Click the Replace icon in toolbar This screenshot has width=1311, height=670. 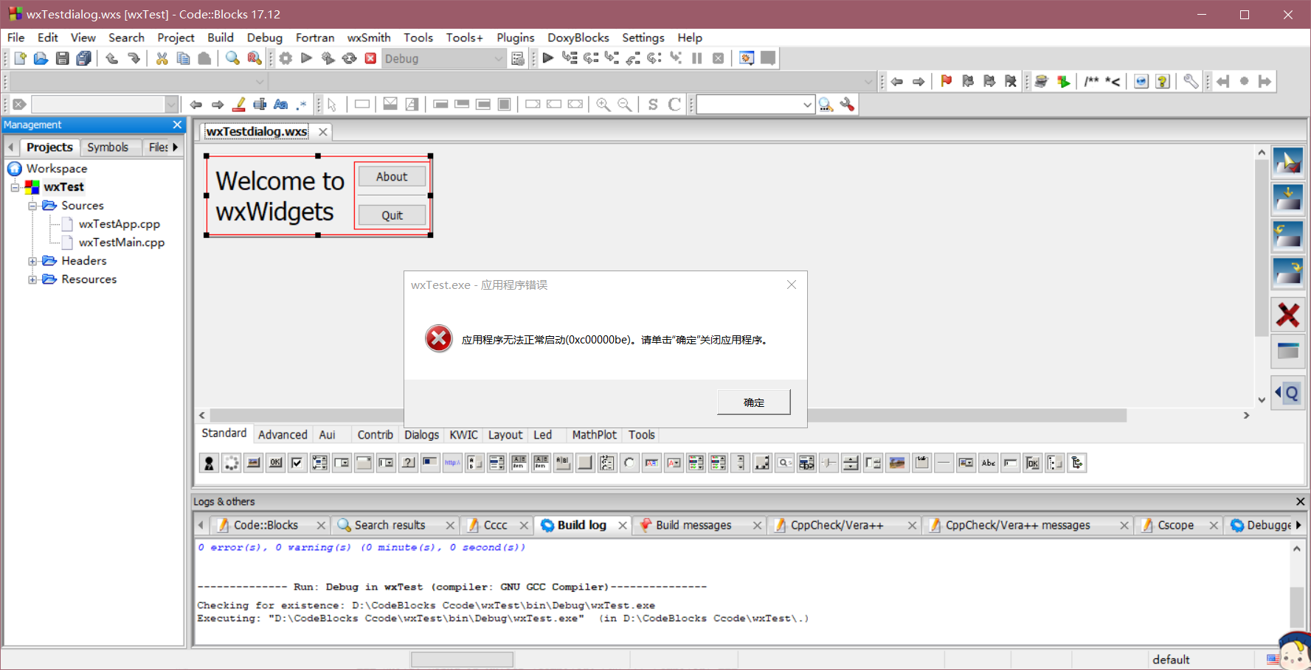(254, 58)
